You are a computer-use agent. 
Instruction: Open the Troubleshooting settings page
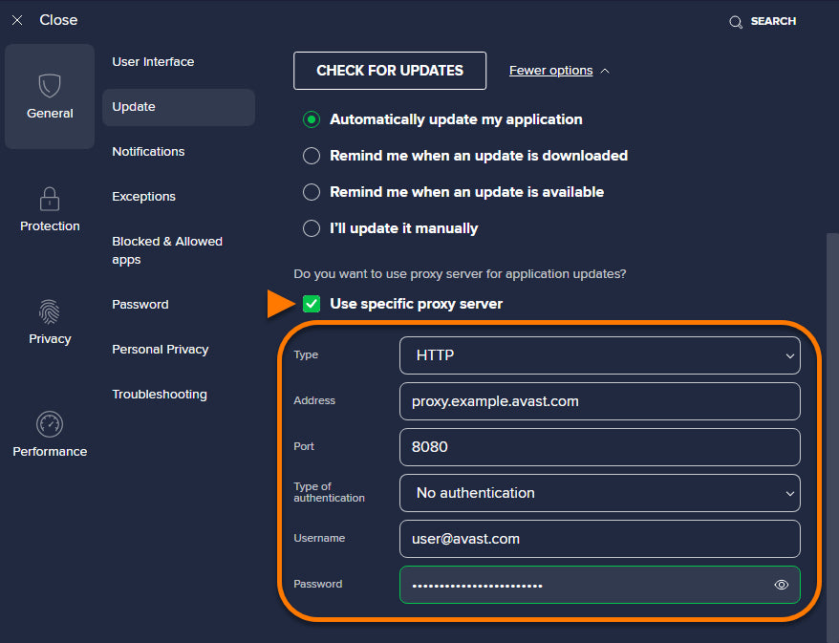point(159,394)
